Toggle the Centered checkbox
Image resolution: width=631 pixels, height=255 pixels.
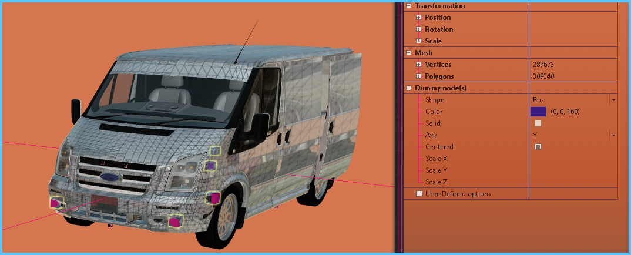[x=538, y=147]
